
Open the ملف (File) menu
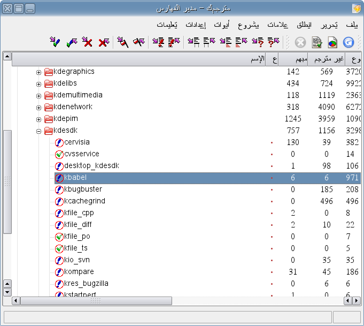[352, 25]
